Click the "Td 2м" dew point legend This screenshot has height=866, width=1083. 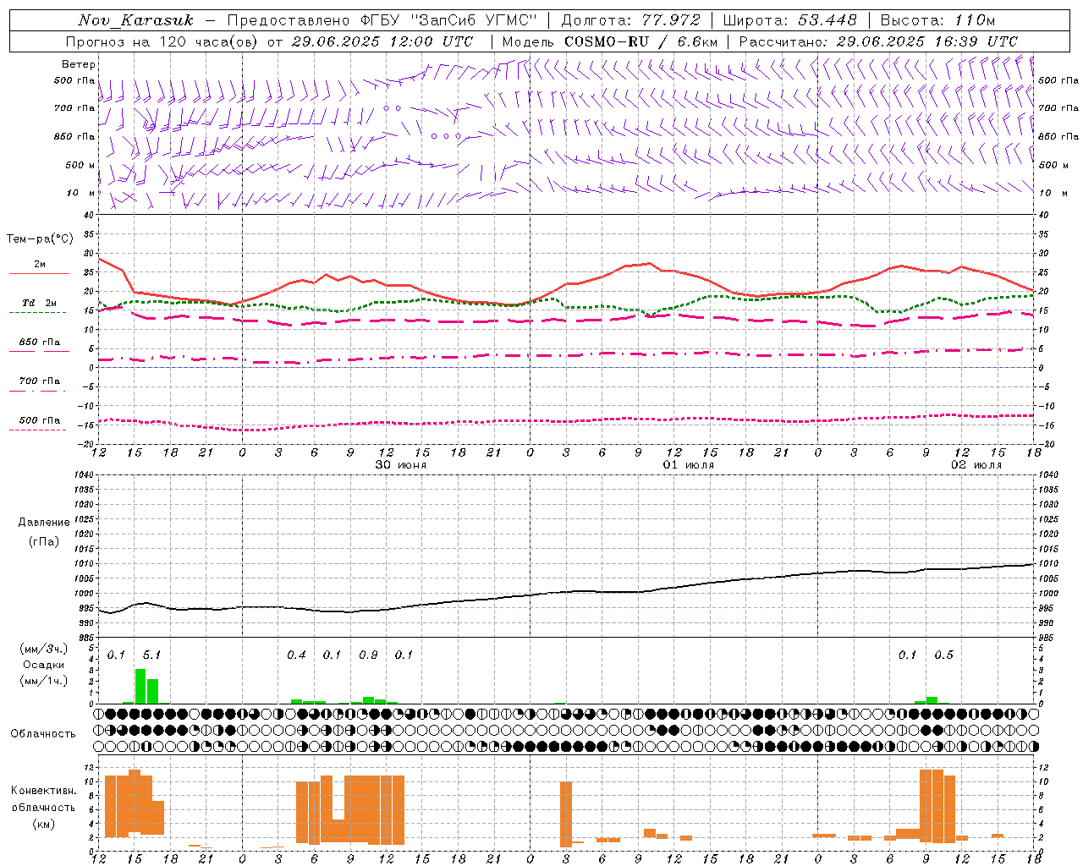[40, 303]
